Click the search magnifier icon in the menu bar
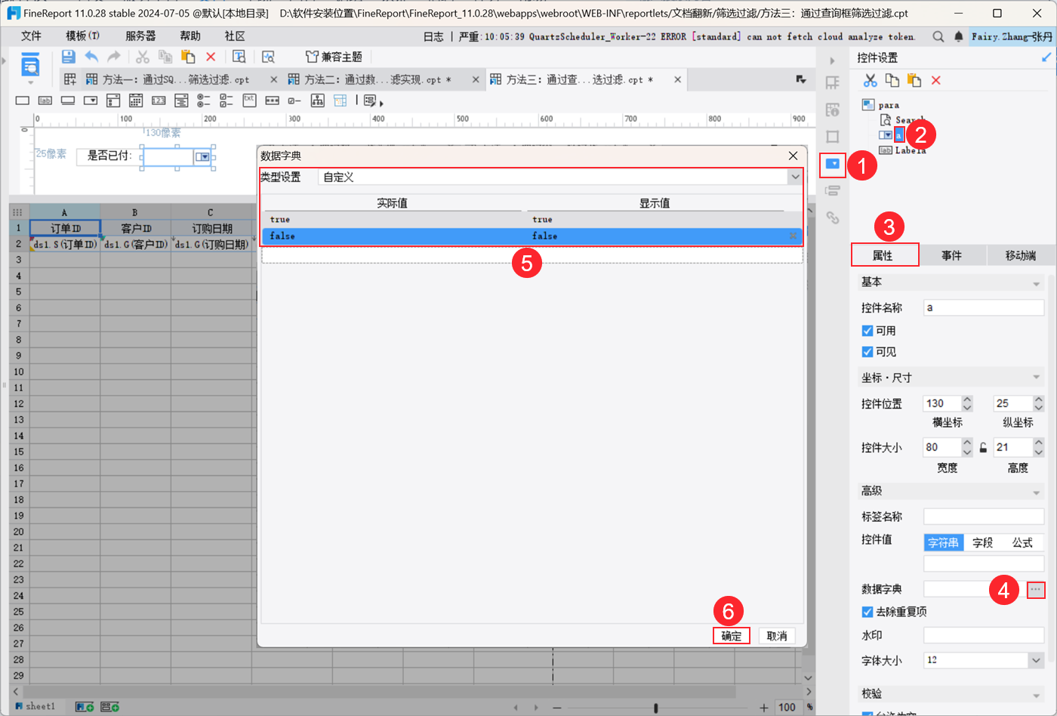This screenshot has height=716, width=1057. click(938, 36)
